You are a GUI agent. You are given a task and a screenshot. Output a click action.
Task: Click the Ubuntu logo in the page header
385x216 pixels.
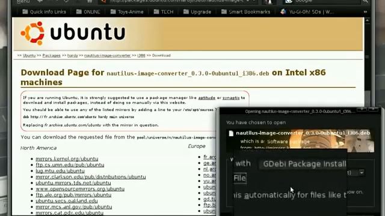point(73,33)
